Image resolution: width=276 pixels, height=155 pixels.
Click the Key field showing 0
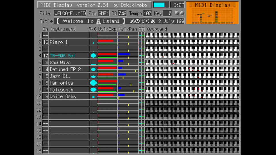167,13
